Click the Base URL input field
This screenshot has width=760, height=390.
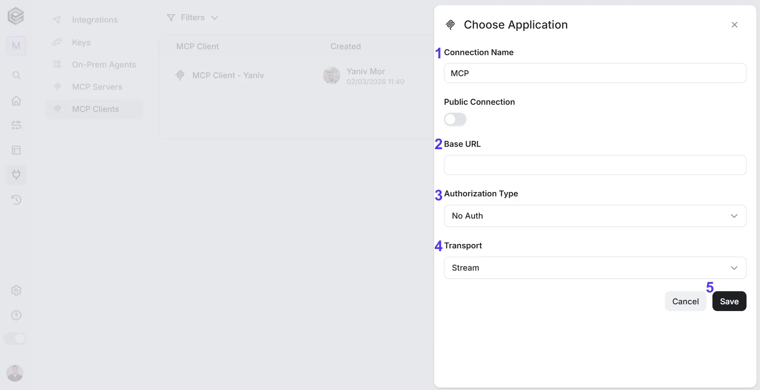[595, 165]
